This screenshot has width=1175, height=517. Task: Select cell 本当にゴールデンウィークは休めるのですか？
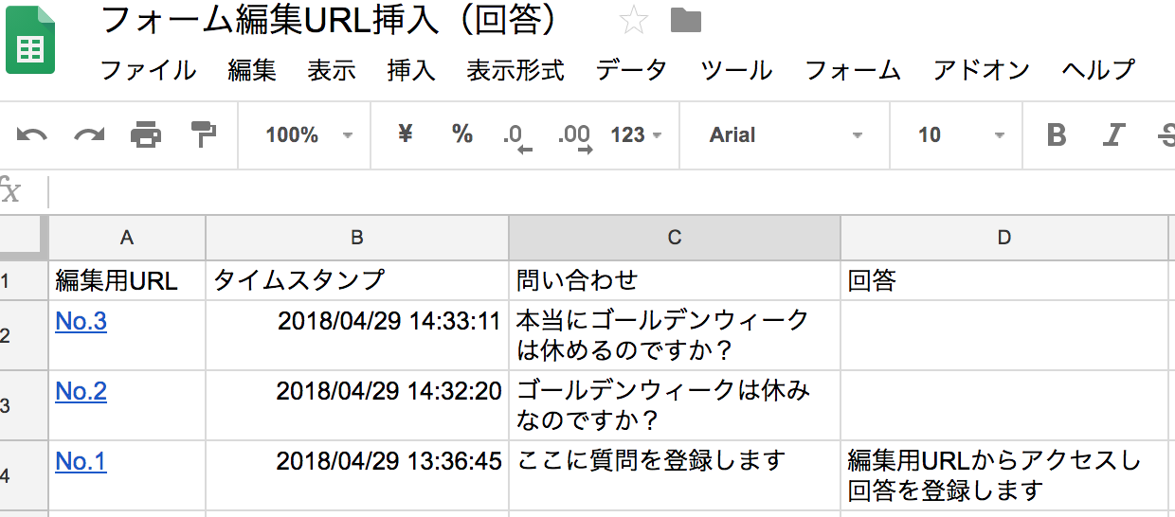click(x=675, y=335)
